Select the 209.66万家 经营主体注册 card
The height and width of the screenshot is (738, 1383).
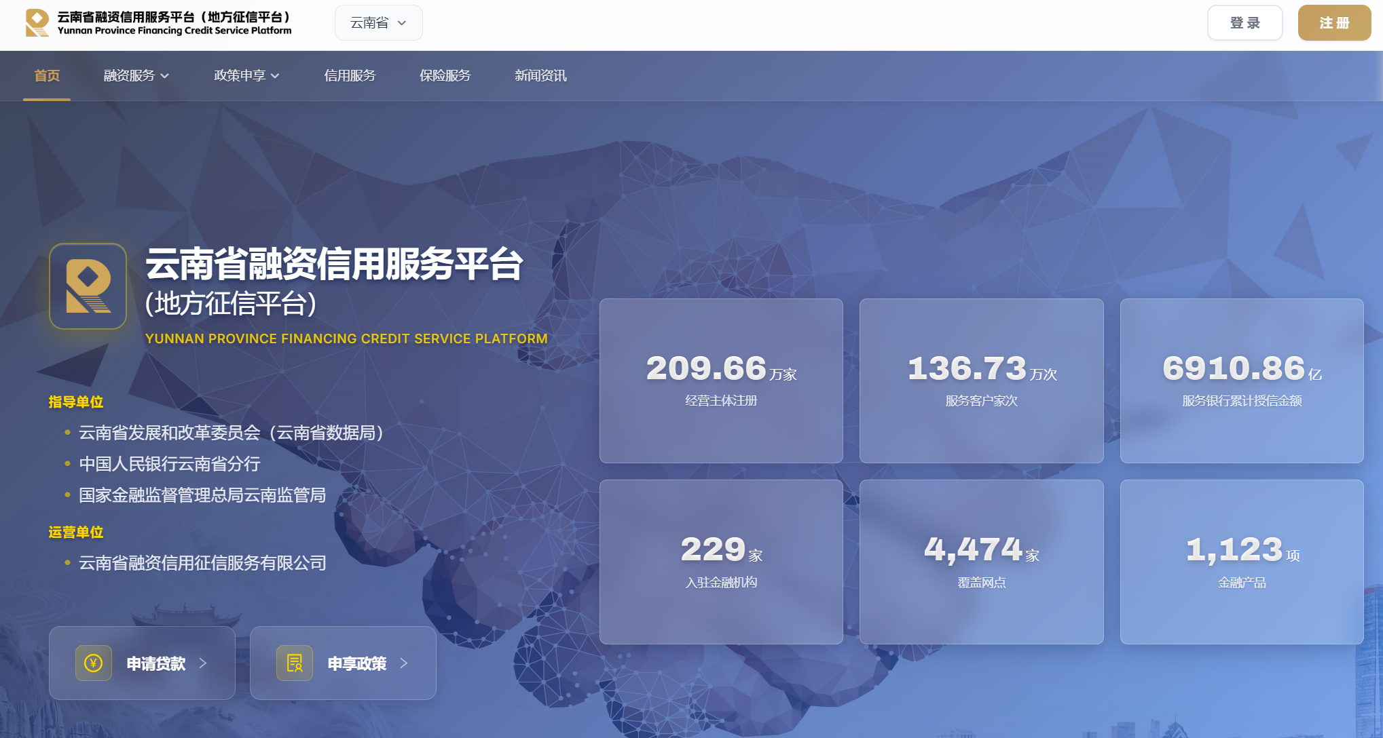[721, 381]
